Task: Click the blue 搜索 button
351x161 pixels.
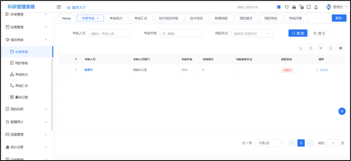Action: pos(298,33)
